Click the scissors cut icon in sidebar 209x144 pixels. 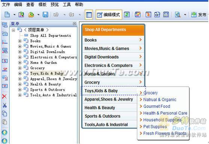tap(5, 105)
